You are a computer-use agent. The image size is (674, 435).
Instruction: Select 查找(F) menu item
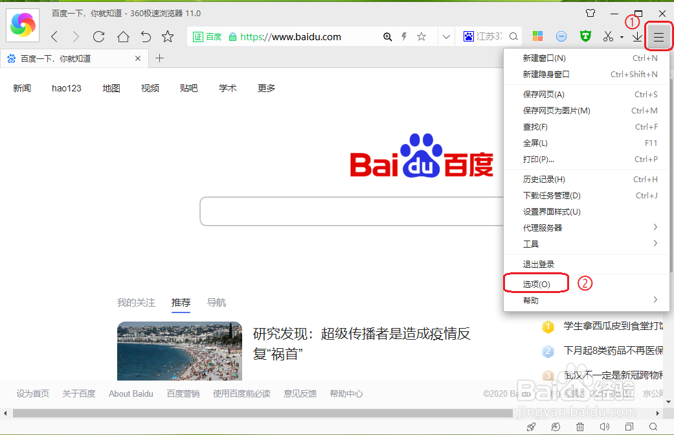(x=587, y=127)
